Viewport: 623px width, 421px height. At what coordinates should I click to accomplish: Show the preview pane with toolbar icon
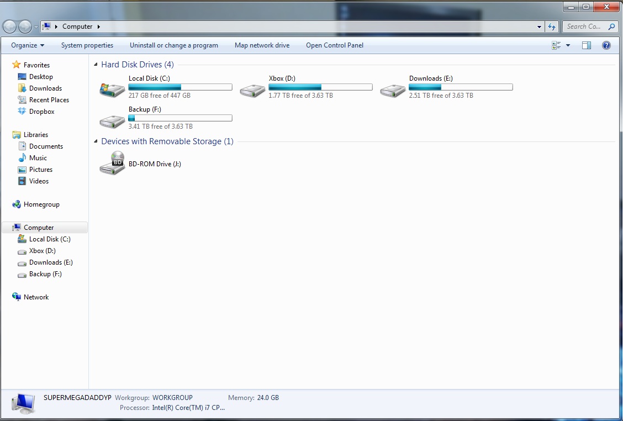tap(587, 45)
